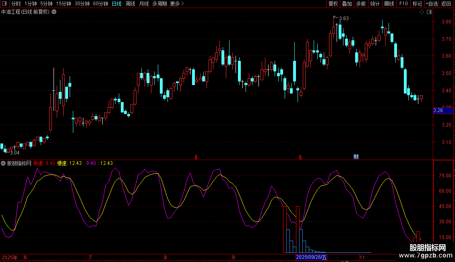
Task: Click the blue 财 financial marker icon
Action: (x=356, y=156)
